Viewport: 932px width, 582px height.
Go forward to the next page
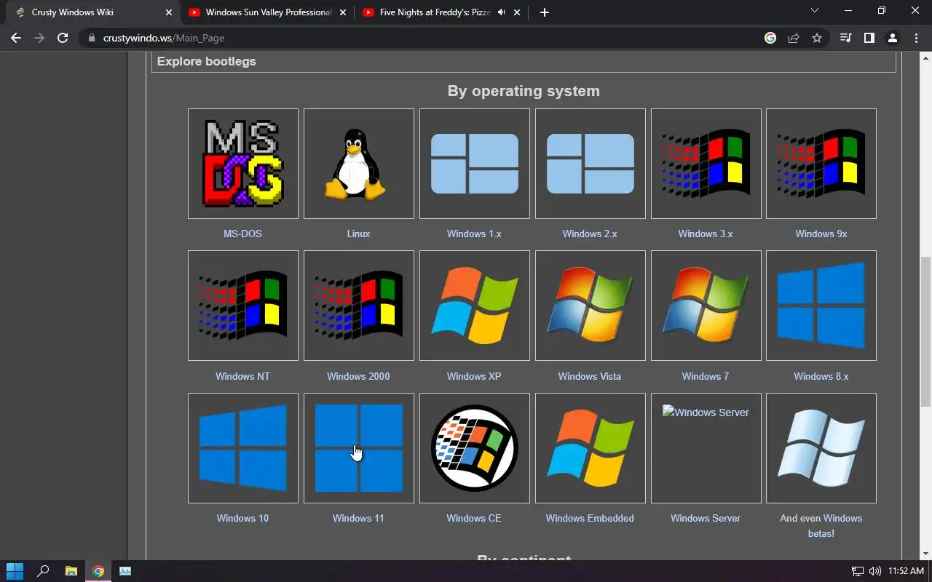[x=39, y=38]
